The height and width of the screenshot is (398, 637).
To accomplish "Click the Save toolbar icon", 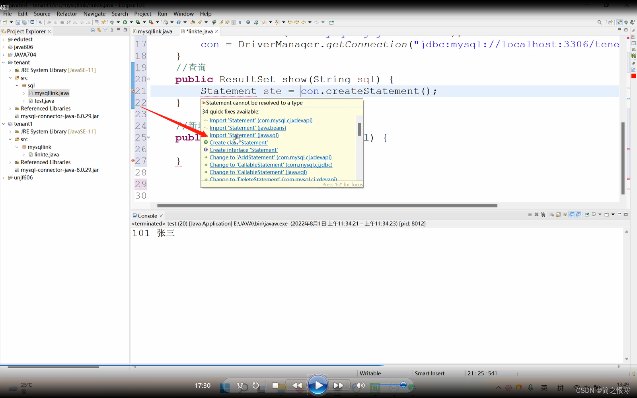I will (18, 22).
